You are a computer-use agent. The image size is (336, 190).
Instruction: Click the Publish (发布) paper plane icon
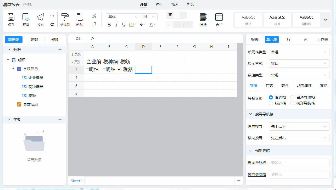[x=41, y=18]
